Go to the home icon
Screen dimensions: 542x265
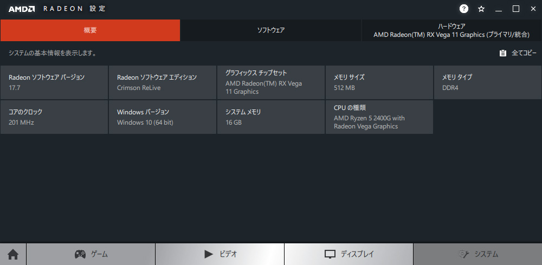click(x=13, y=254)
